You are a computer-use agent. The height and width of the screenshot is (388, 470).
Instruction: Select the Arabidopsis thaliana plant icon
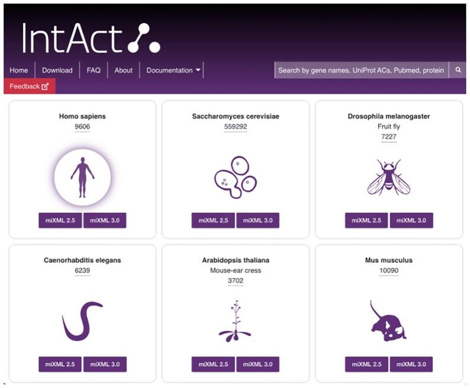pos(235,320)
